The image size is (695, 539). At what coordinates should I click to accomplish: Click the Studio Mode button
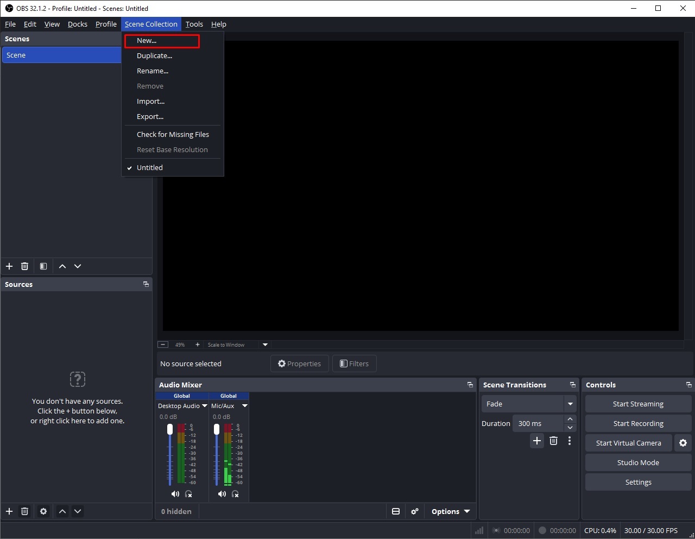(639, 462)
